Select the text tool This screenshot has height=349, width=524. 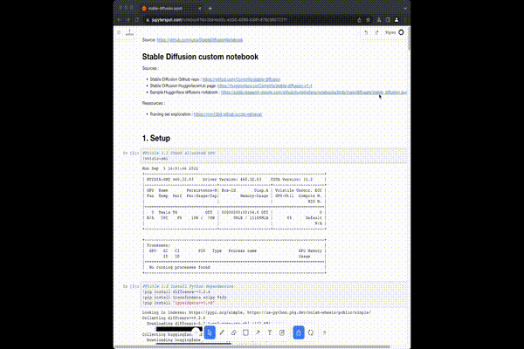click(270, 332)
